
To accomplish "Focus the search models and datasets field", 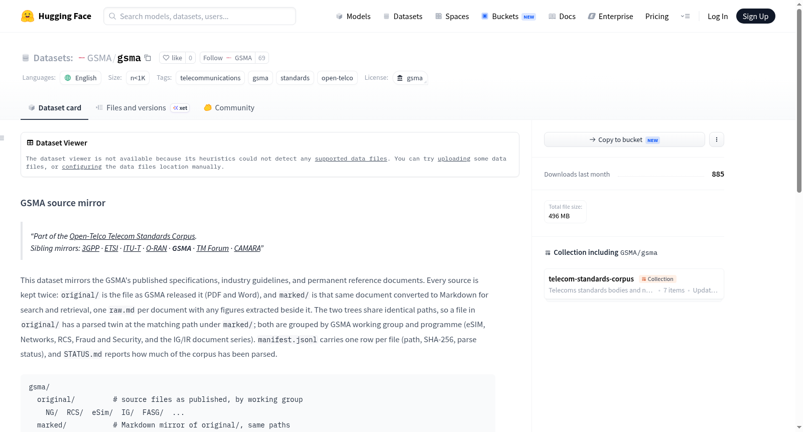I will [200, 16].
